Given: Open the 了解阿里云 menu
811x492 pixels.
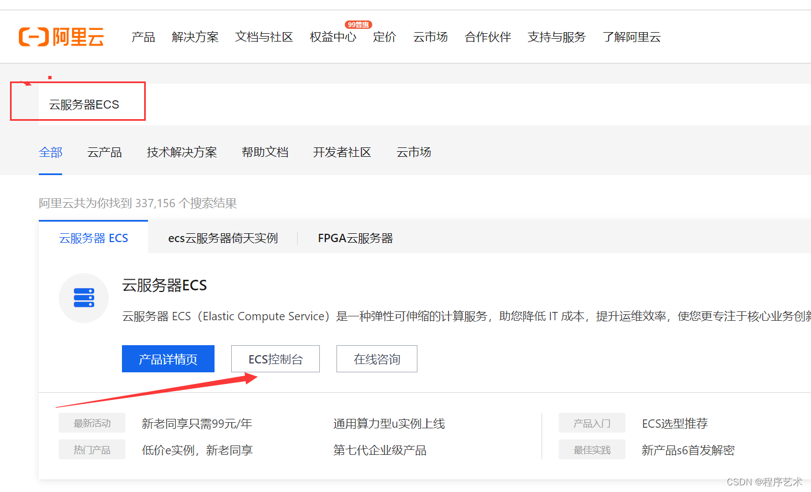Looking at the screenshot, I should [x=631, y=37].
